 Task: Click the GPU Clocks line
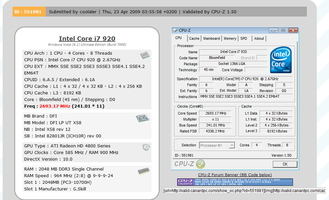click(71, 153)
